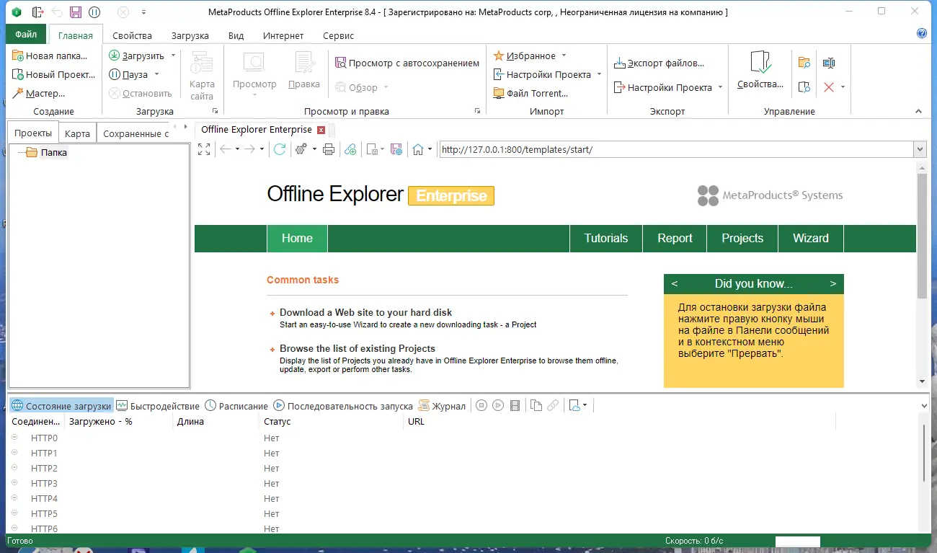Enable the play control in status toolbar

pos(498,405)
